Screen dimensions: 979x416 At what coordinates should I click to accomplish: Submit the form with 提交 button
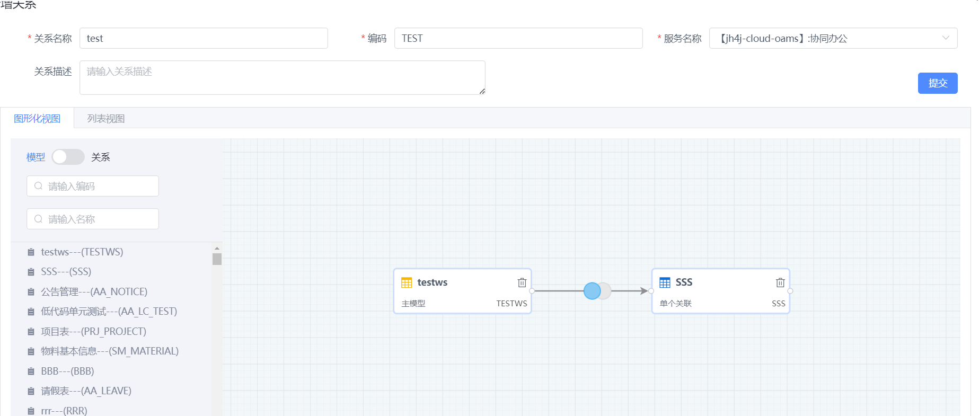[938, 83]
